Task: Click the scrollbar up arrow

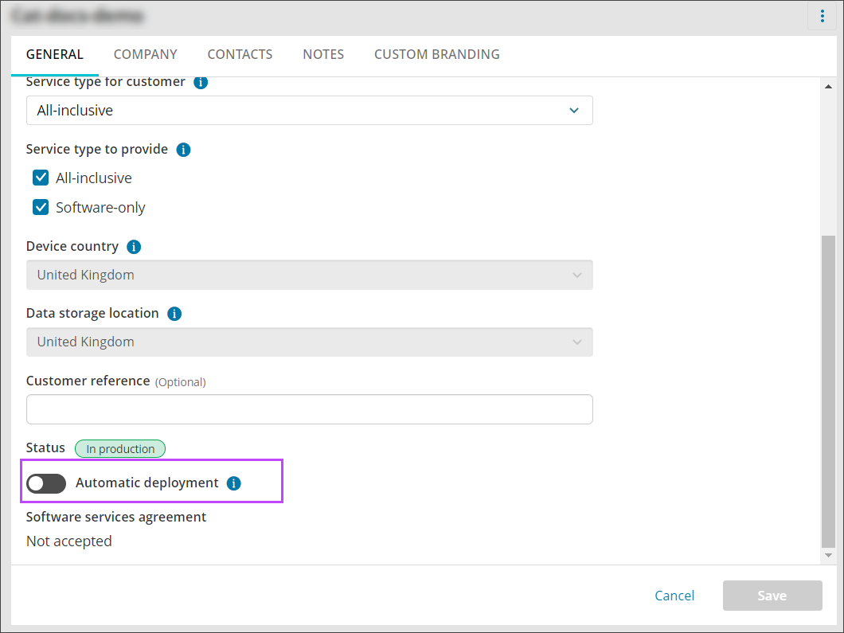Action: [x=828, y=87]
